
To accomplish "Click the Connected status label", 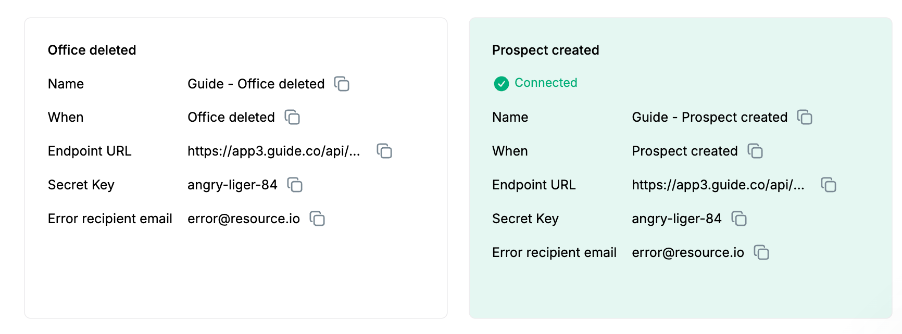I will point(546,83).
